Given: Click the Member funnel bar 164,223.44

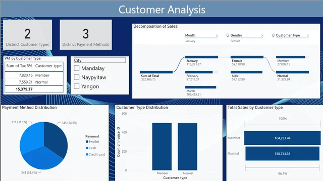Looking at the screenshot, I should tap(283, 138).
